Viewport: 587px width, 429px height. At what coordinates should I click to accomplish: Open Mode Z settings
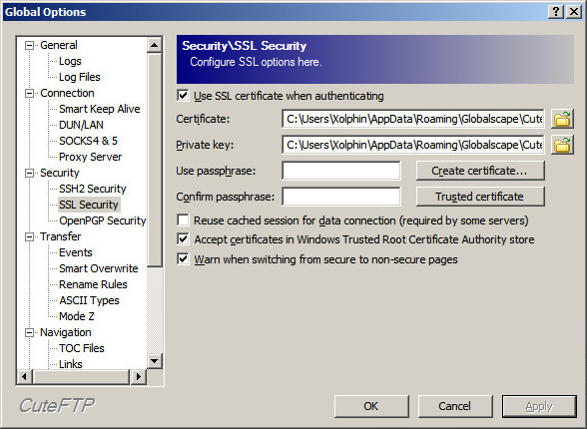(x=77, y=316)
